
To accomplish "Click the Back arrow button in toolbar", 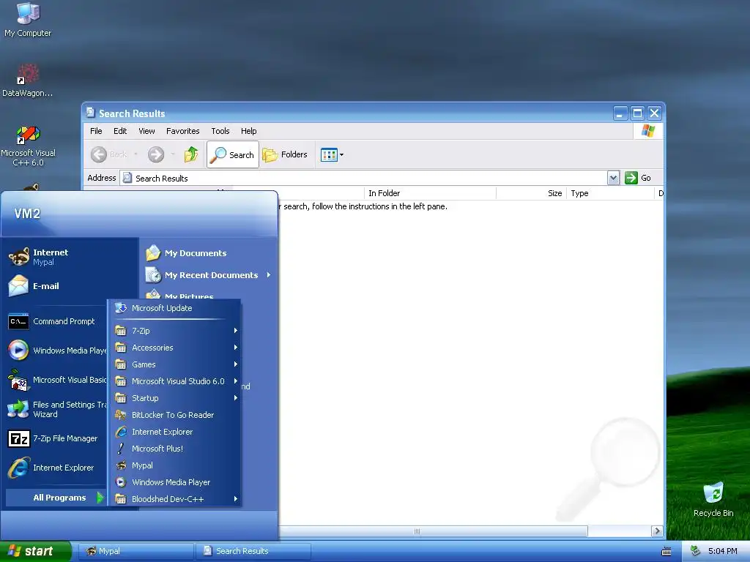I will tap(109, 154).
